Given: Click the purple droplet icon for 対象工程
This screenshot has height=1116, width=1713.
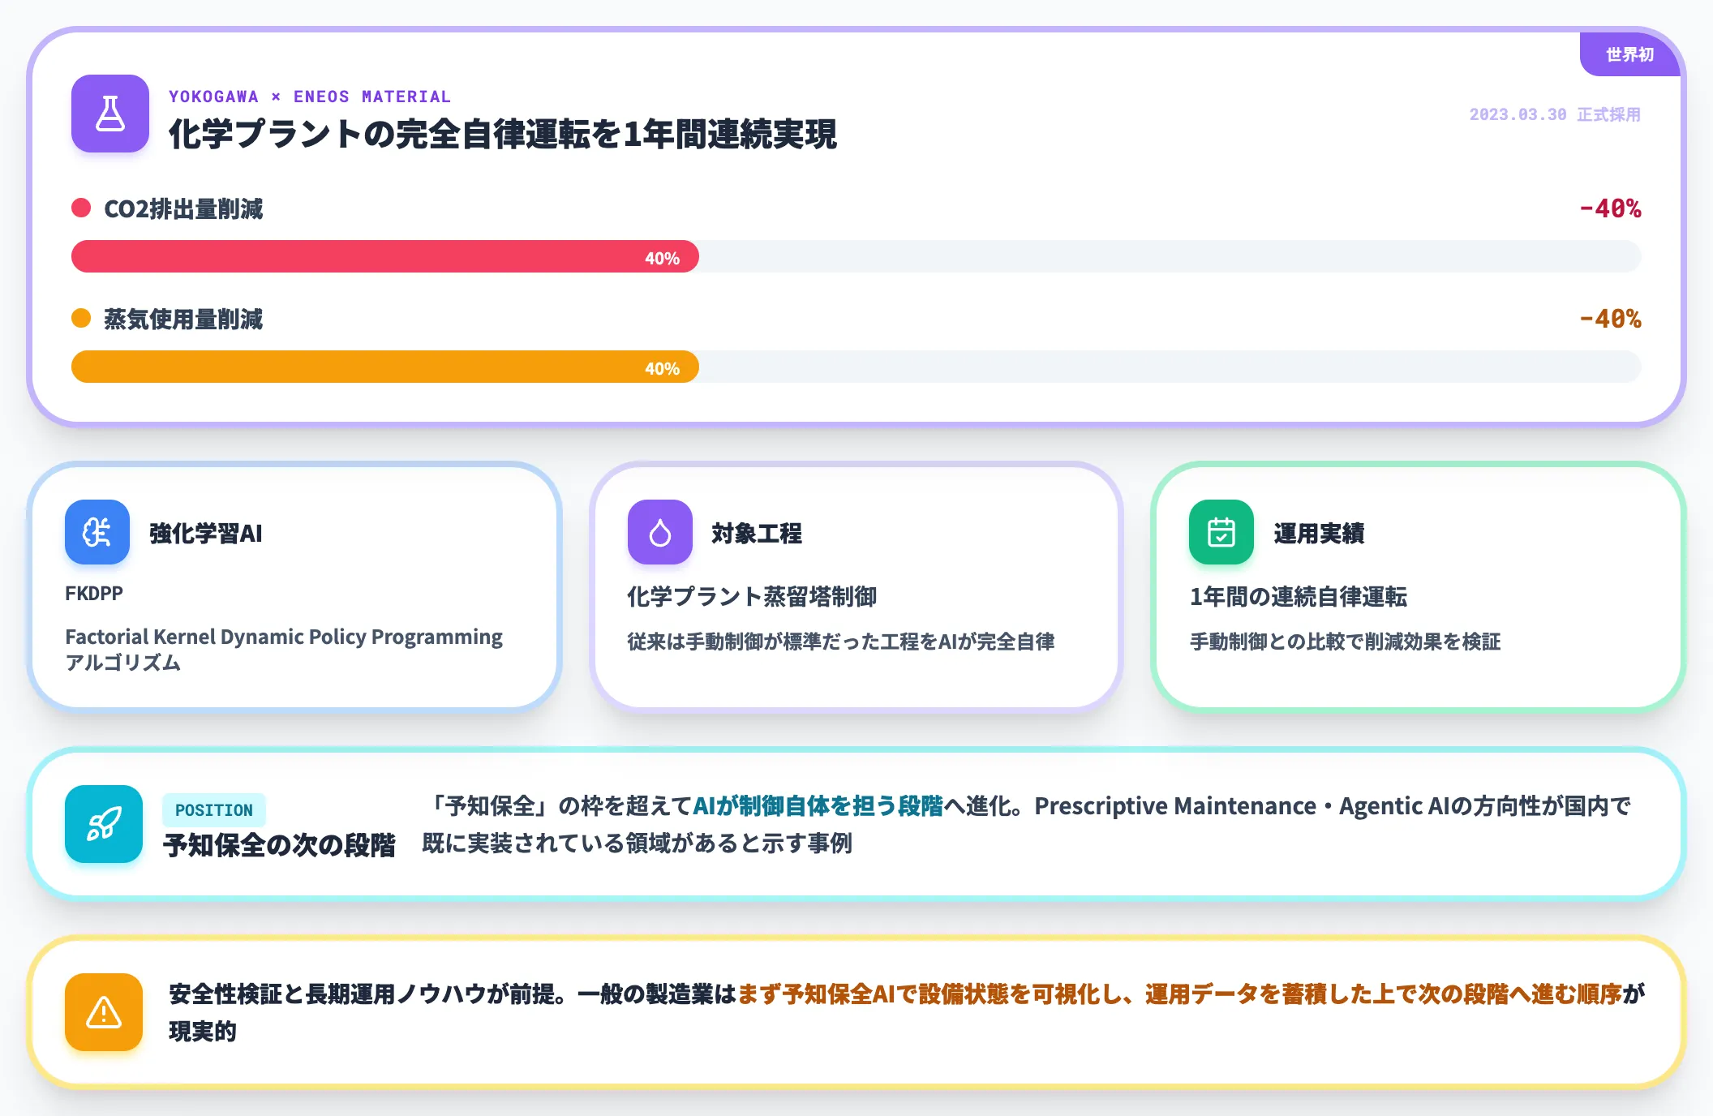Looking at the screenshot, I should click(x=660, y=532).
